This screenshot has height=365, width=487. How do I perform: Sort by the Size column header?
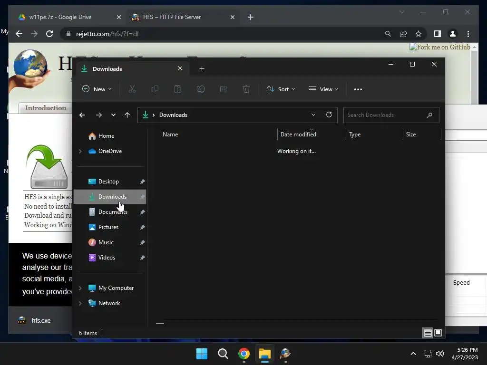coord(422,134)
